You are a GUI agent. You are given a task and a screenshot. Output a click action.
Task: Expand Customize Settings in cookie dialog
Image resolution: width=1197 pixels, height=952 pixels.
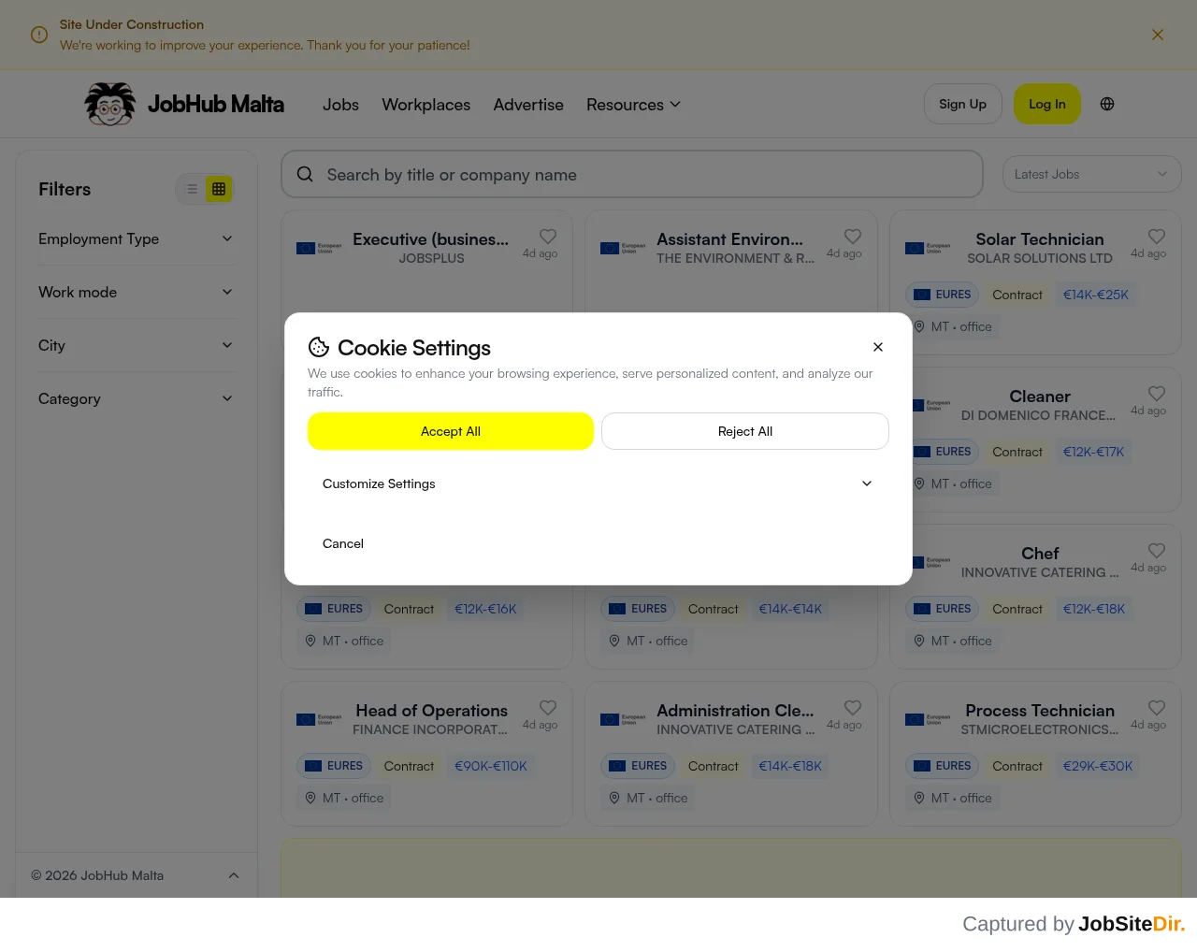click(x=598, y=483)
